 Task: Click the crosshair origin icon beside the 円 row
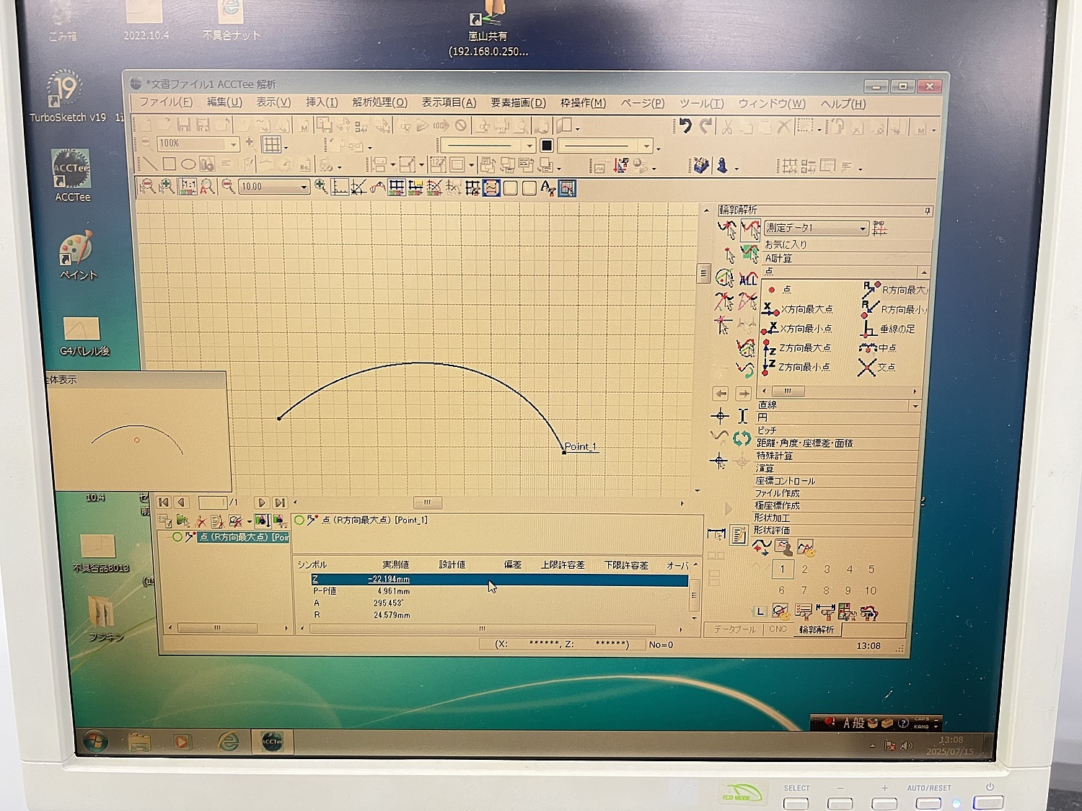(719, 416)
